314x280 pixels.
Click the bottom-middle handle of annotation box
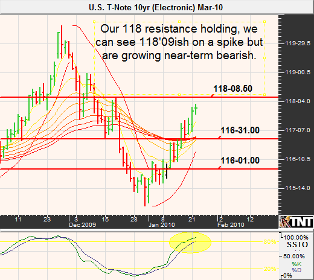pos(179,95)
